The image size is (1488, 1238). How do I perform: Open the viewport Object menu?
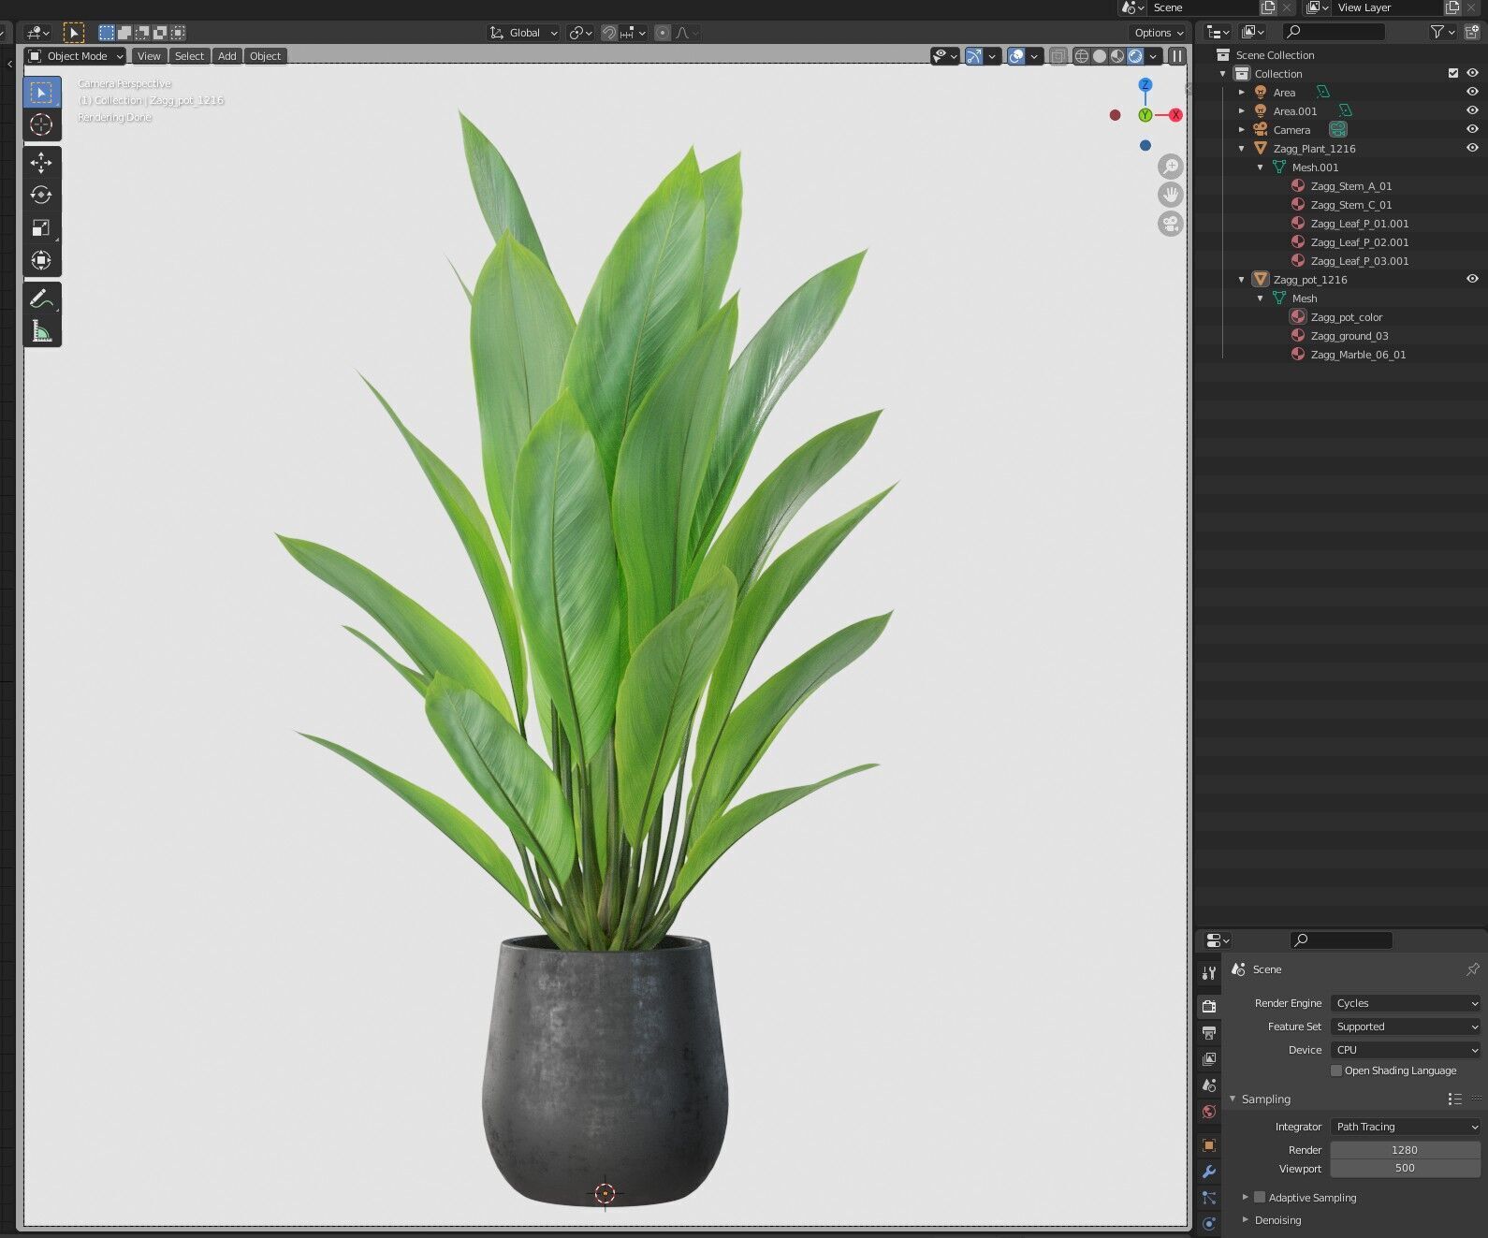click(266, 56)
